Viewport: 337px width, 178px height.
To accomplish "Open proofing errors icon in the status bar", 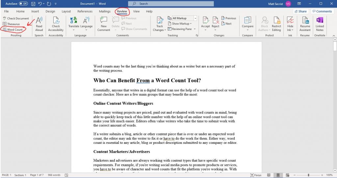I will click(x=66, y=175).
